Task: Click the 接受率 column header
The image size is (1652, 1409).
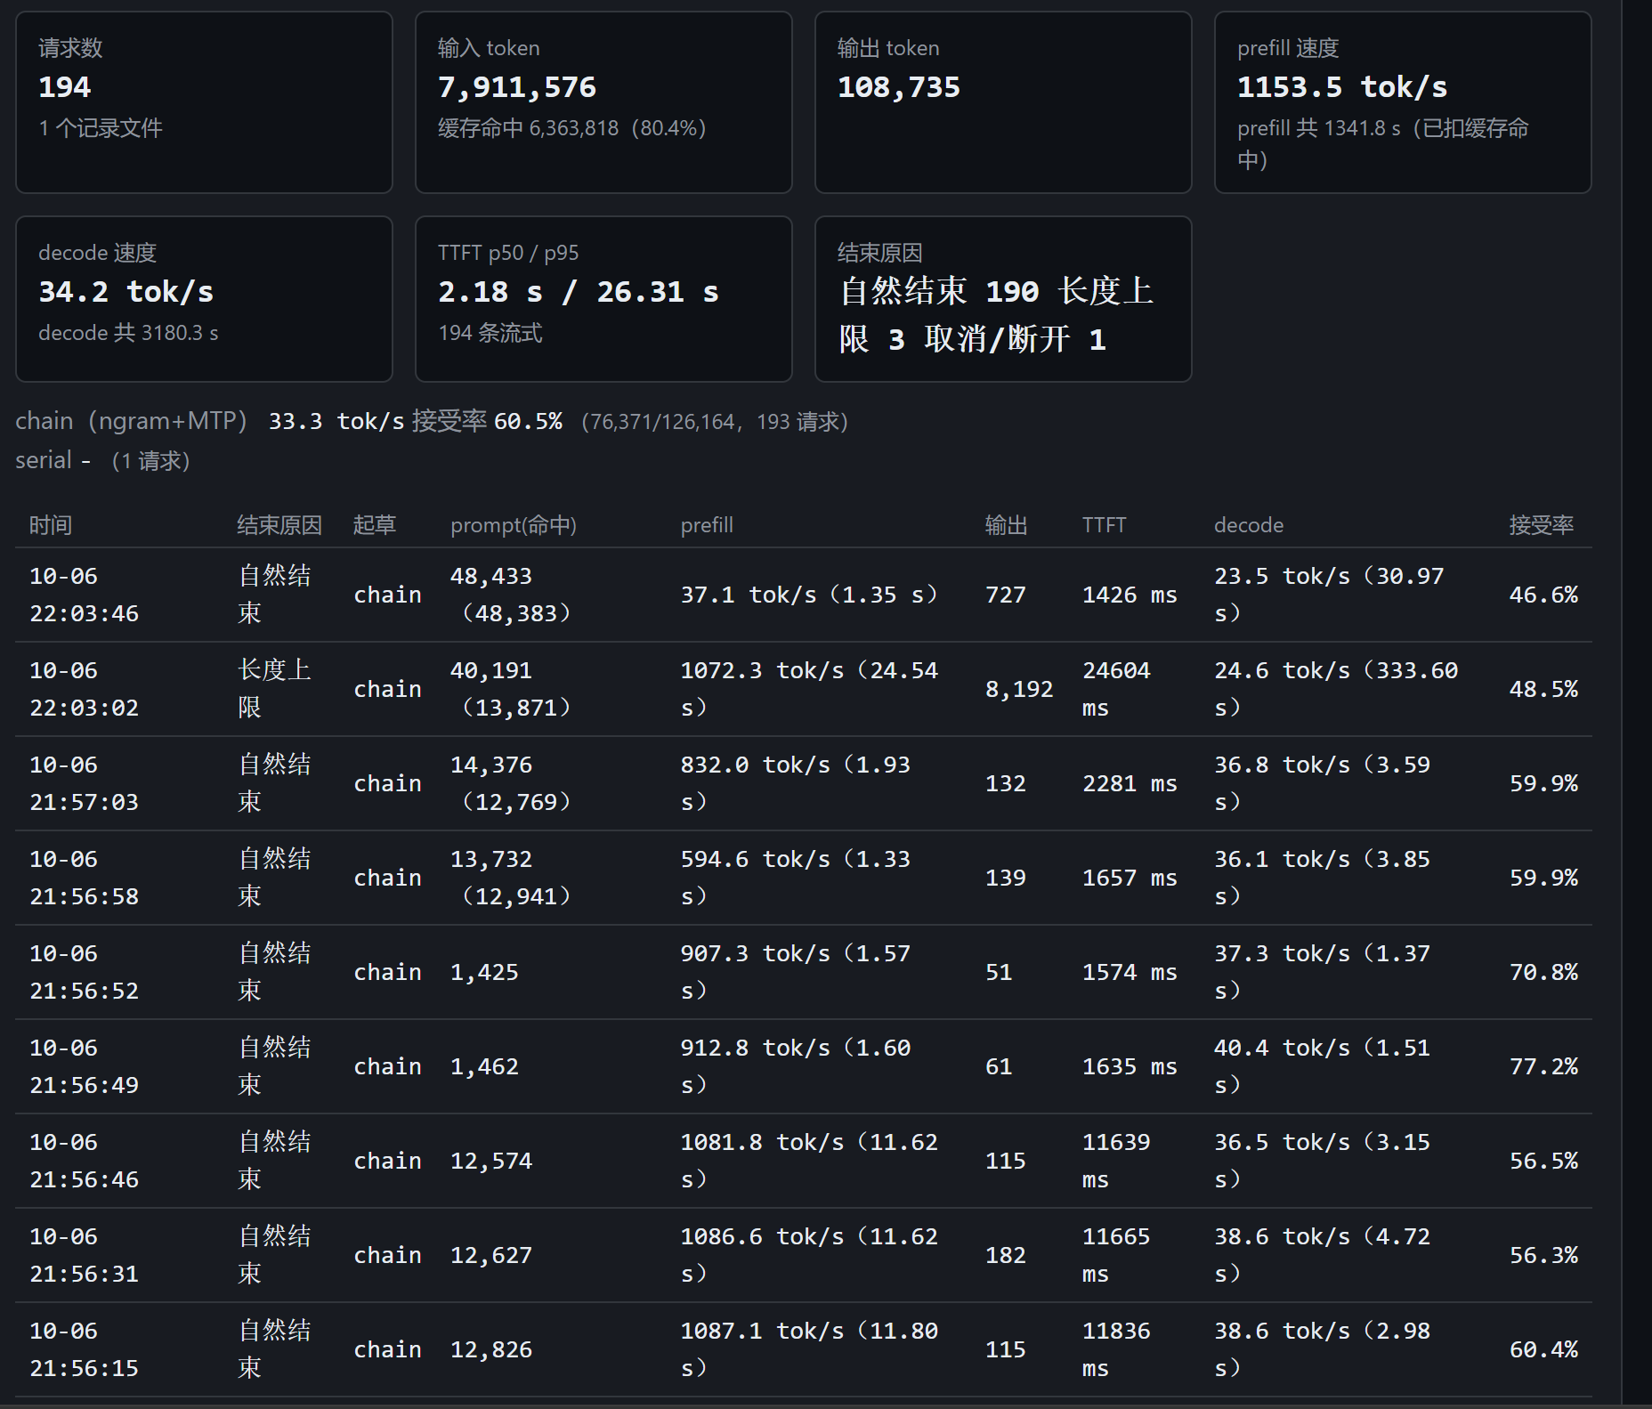Action: coord(1542,525)
